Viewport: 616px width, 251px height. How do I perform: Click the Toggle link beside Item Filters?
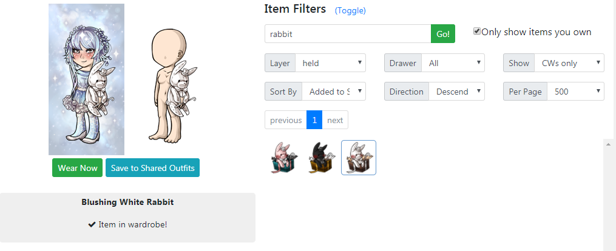tap(350, 10)
